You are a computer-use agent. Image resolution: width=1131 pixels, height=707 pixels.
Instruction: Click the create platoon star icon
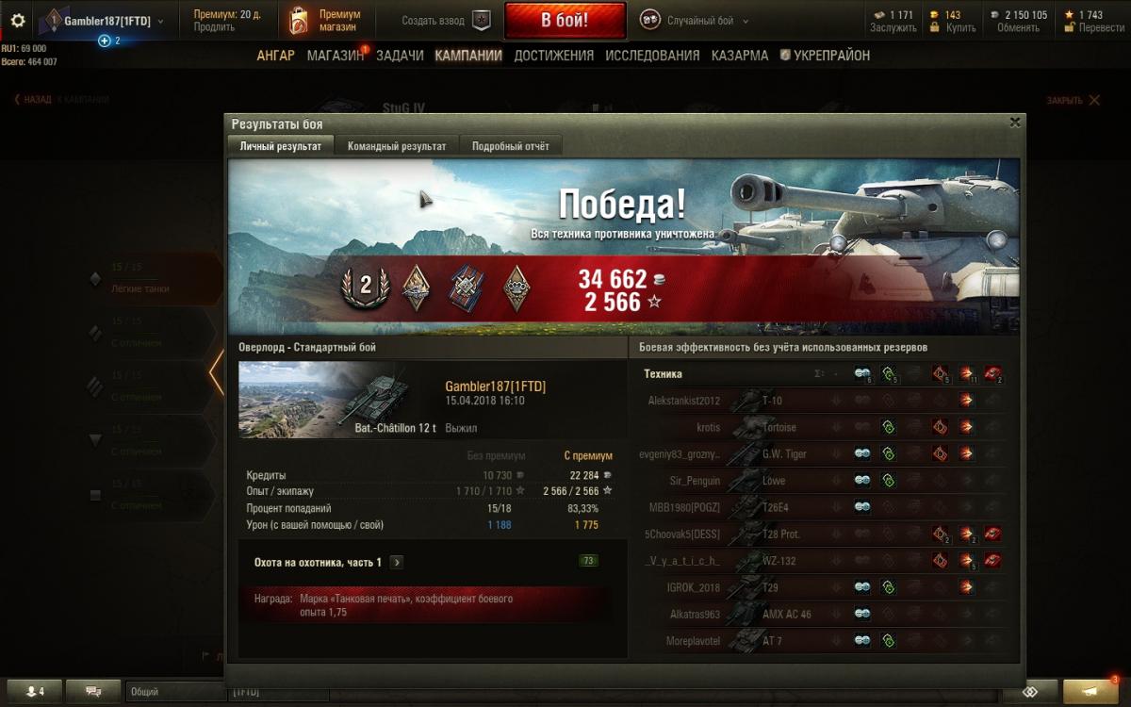tap(481, 21)
